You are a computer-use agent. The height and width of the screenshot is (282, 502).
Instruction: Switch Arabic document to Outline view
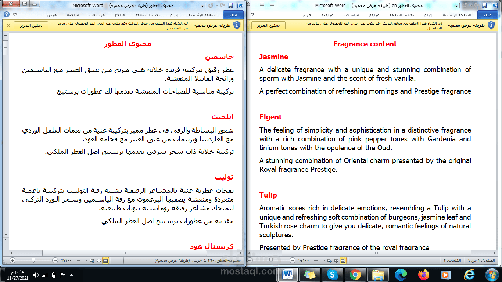86,260
